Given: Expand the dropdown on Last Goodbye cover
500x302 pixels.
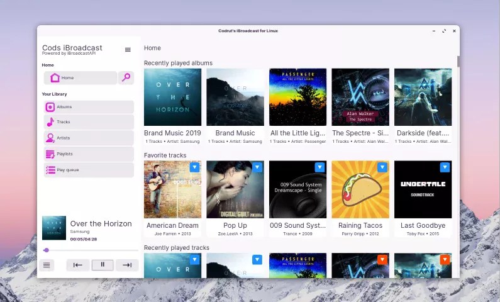Looking at the screenshot, I should coord(445,167).
